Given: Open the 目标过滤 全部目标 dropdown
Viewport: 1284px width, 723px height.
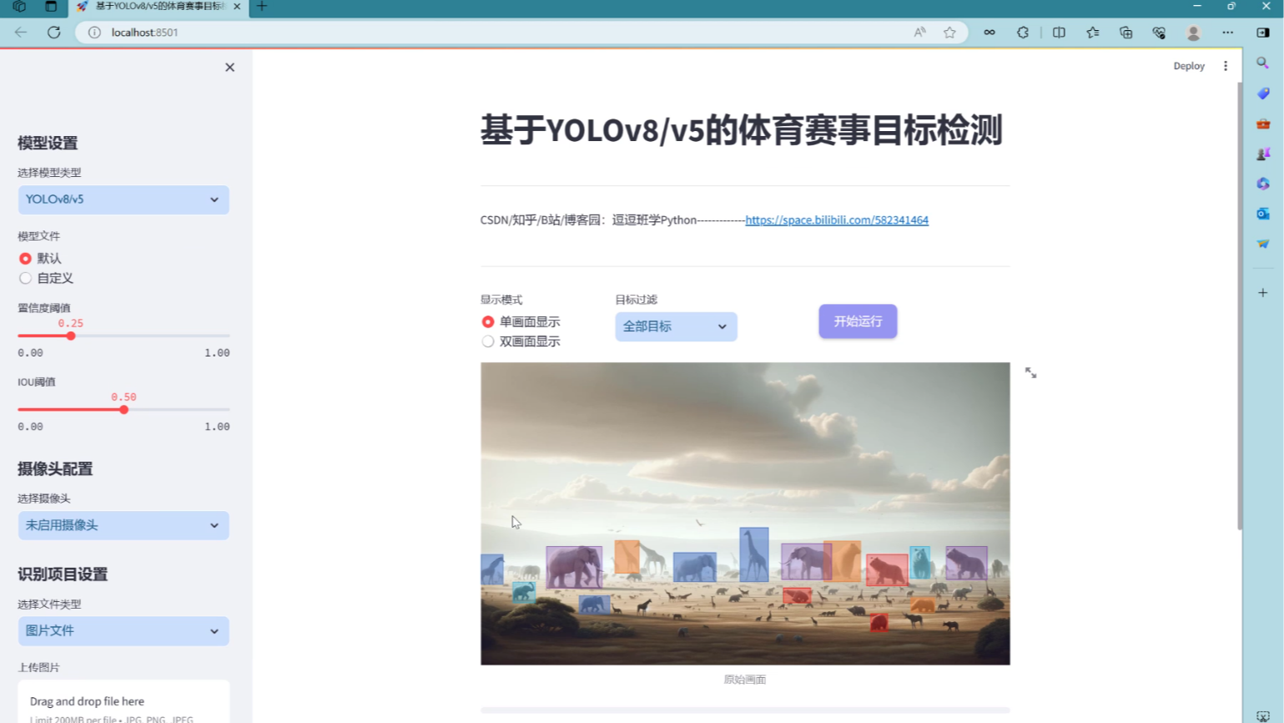Looking at the screenshot, I should tap(676, 326).
